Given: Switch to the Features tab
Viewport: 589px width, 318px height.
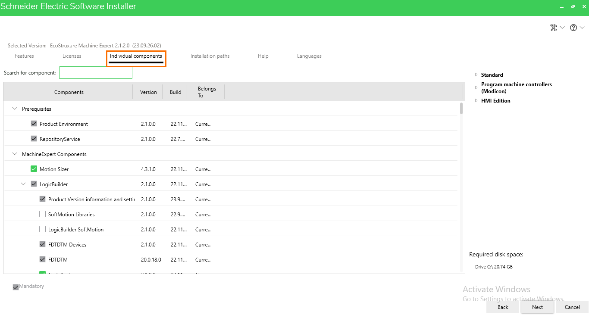Looking at the screenshot, I should point(24,56).
